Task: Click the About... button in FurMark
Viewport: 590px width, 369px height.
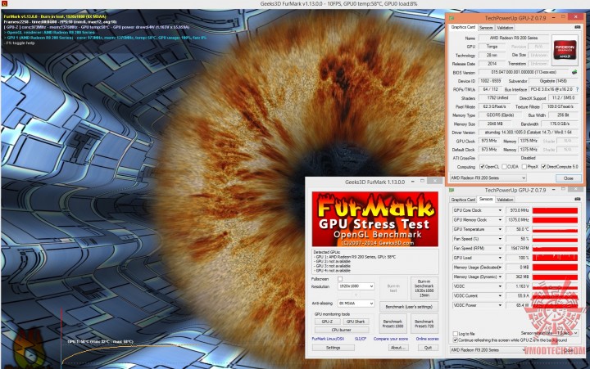Action: (397, 348)
